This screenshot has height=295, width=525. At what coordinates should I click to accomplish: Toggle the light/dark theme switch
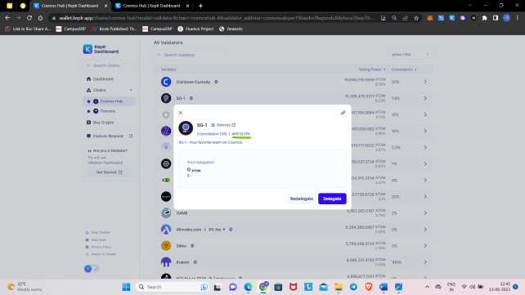[x=92, y=269]
